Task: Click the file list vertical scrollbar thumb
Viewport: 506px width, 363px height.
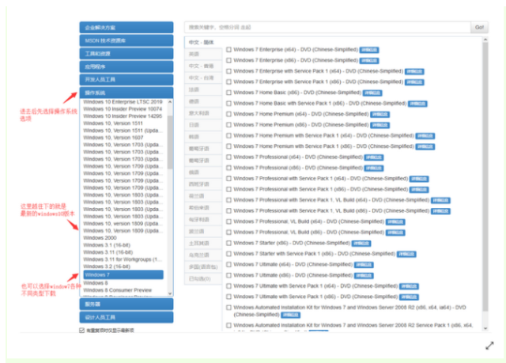Action: click(485, 177)
